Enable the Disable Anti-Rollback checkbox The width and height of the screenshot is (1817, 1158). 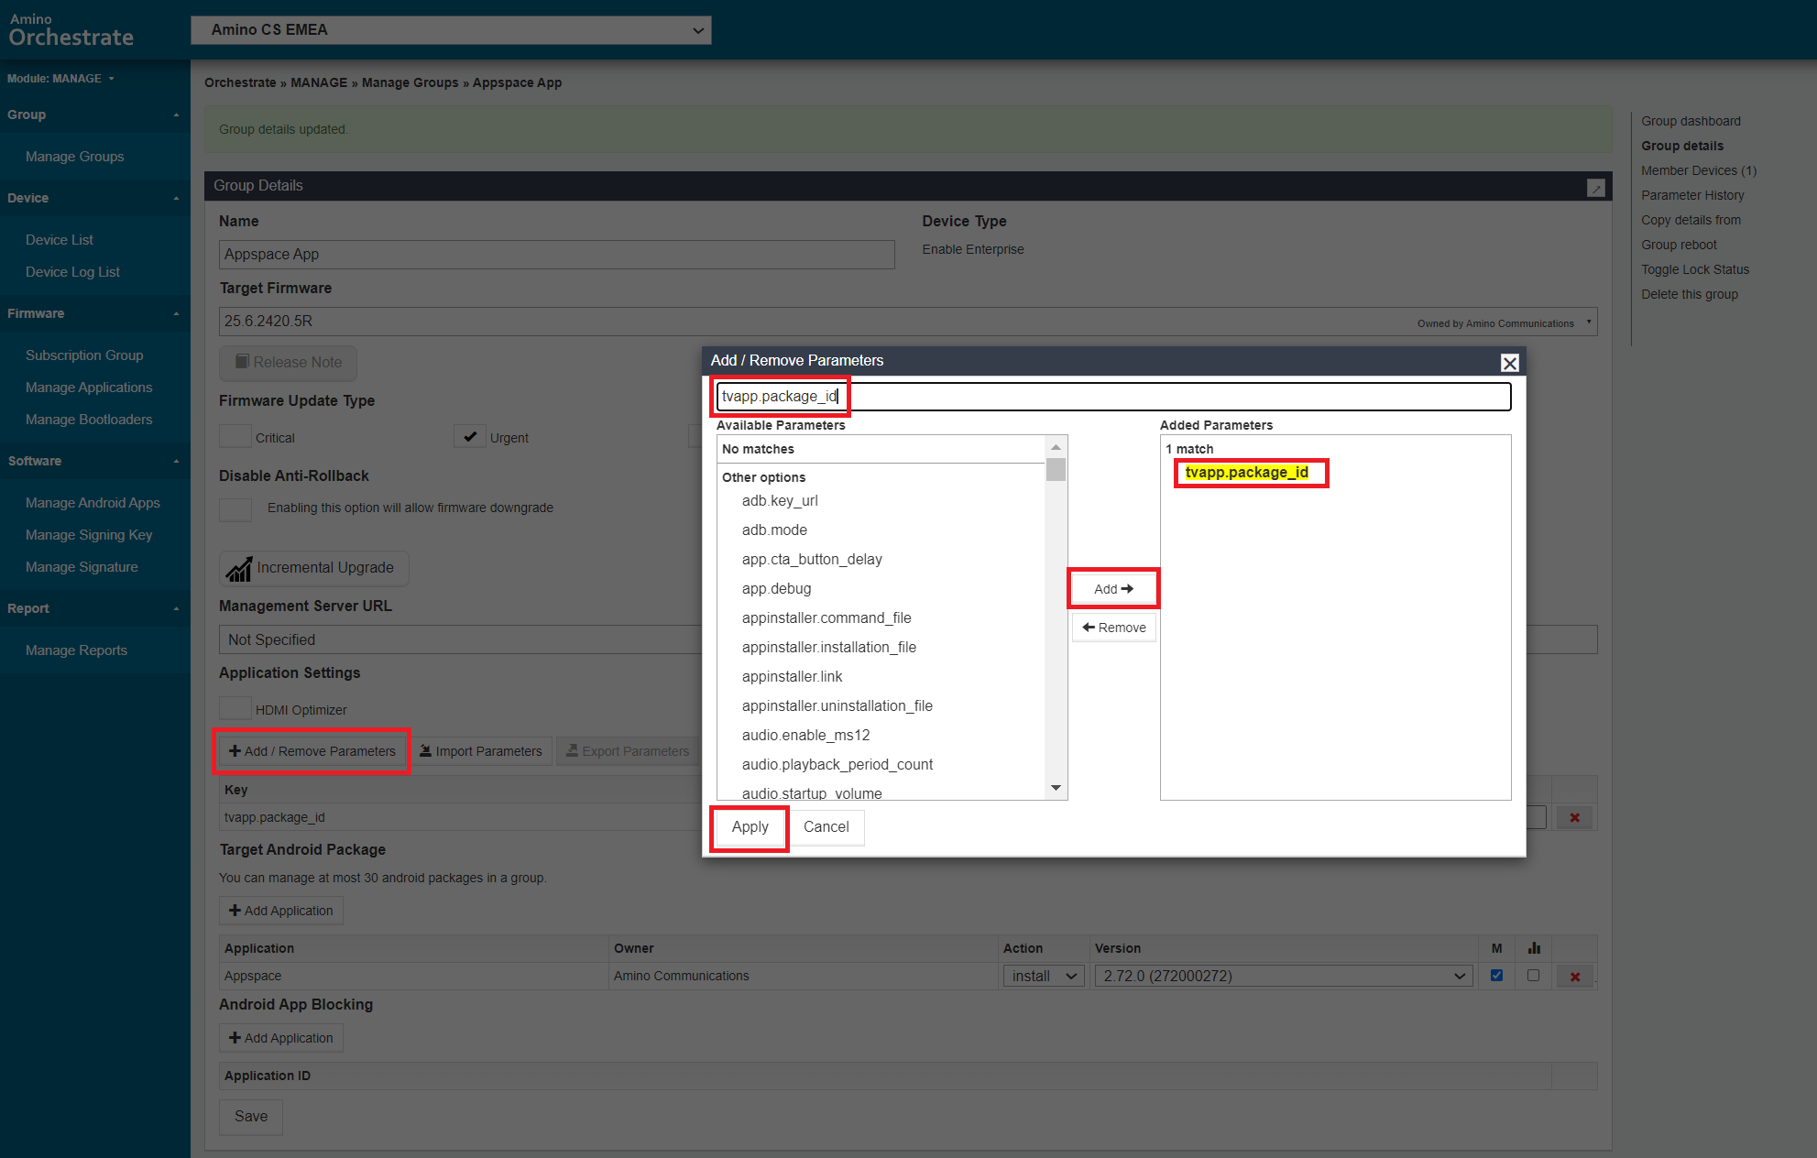(235, 509)
